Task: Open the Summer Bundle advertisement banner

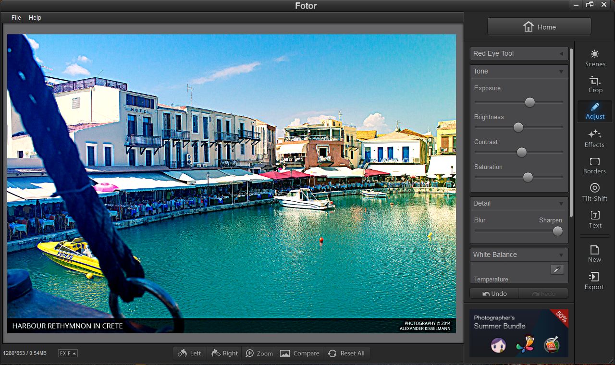Action: 519,333
